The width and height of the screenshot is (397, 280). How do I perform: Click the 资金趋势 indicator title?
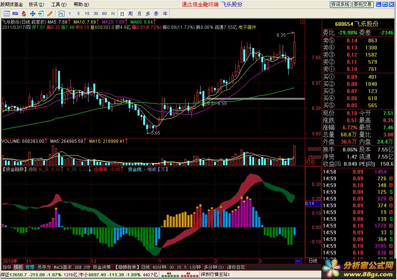tap(15, 169)
